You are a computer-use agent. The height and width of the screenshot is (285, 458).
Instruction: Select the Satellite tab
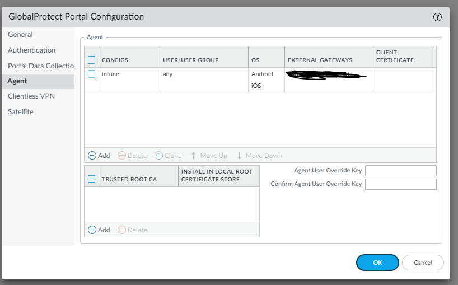point(21,112)
